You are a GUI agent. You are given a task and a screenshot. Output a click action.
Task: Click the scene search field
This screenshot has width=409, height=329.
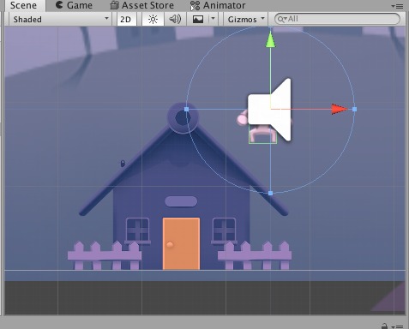tap(337, 19)
